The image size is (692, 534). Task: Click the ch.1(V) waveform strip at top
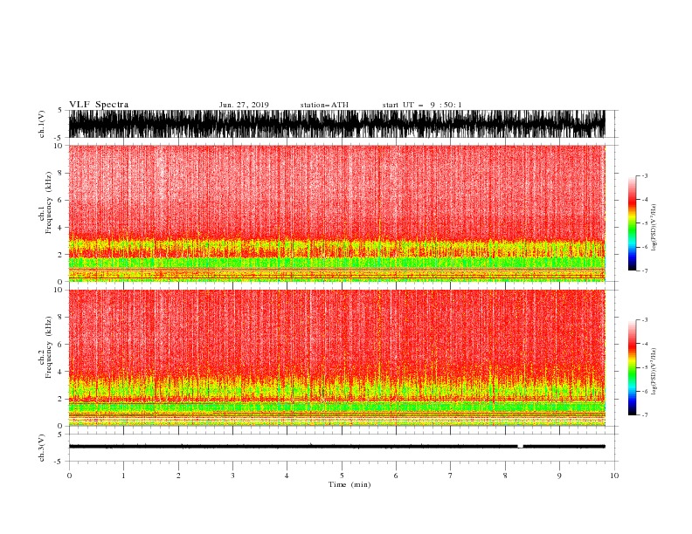pyautogui.click(x=336, y=124)
